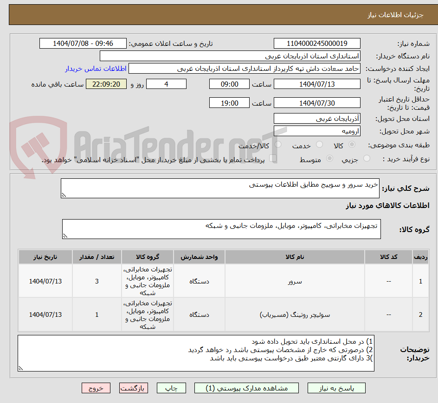Screen dimensions: 438x403
Task: Click the استان محل تحویل field showing آذربایجان غربی
Action: (317, 118)
